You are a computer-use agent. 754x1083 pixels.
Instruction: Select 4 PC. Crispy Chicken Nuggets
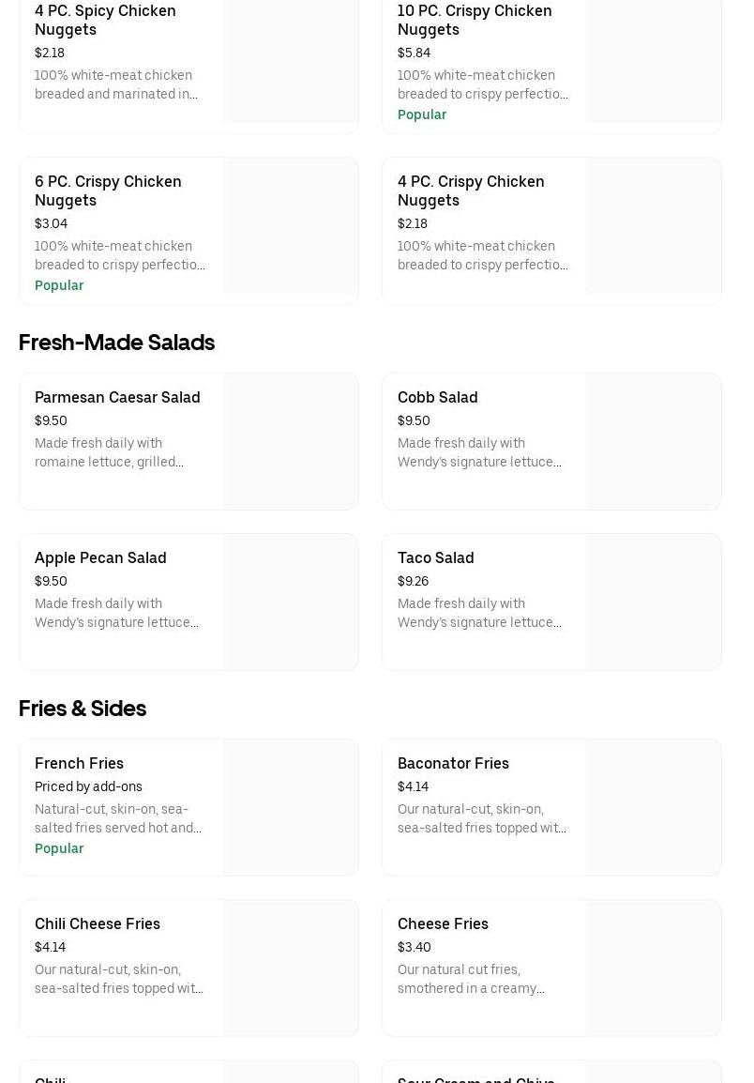pyautogui.click(x=471, y=191)
